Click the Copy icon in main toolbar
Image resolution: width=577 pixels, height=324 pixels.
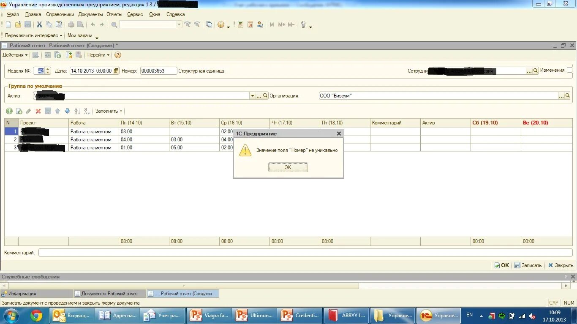point(49,25)
